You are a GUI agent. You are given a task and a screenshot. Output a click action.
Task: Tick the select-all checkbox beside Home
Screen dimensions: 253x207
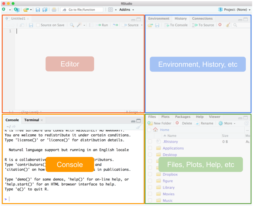(x=149, y=130)
